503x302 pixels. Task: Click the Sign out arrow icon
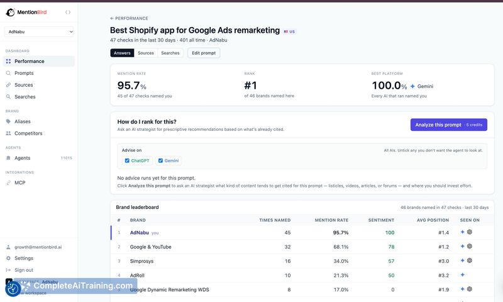coord(8,271)
